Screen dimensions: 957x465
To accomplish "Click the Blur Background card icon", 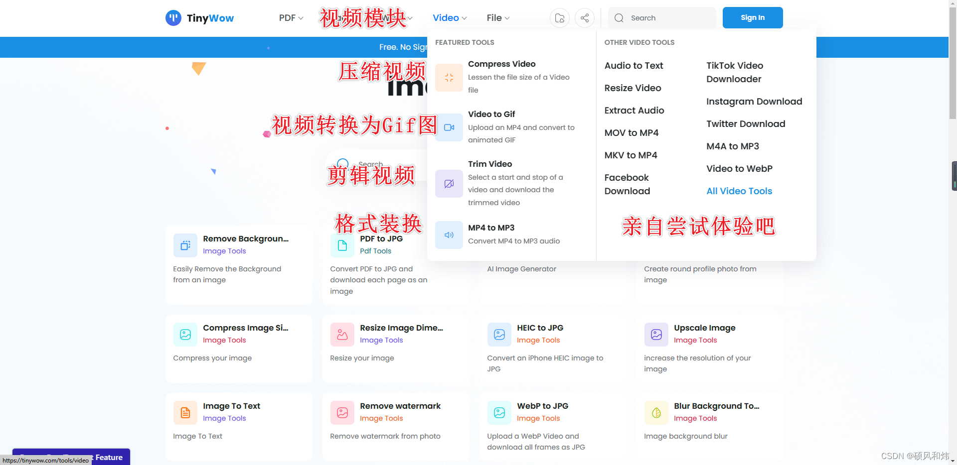I will (656, 413).
